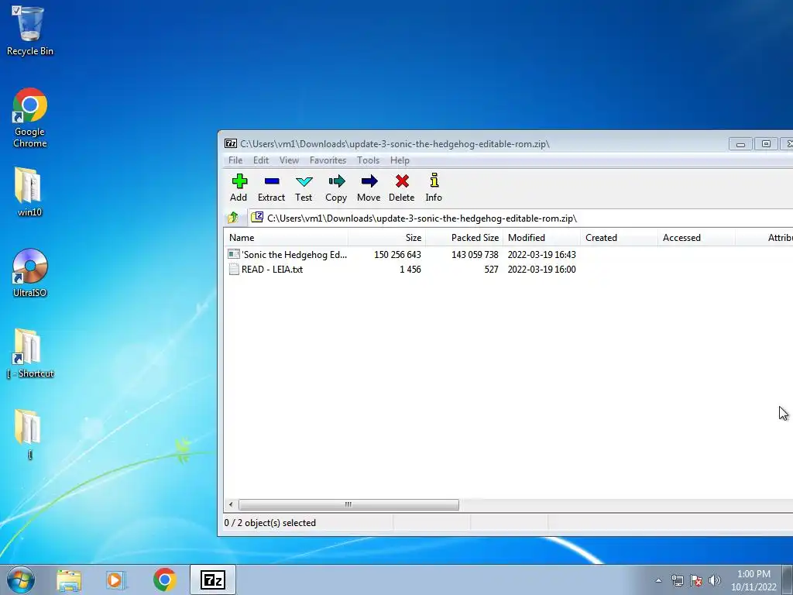Maximize the 7-Zip window
Viewport: 793px width, 595px height.
pyautogui.click(x=766, y=144)
